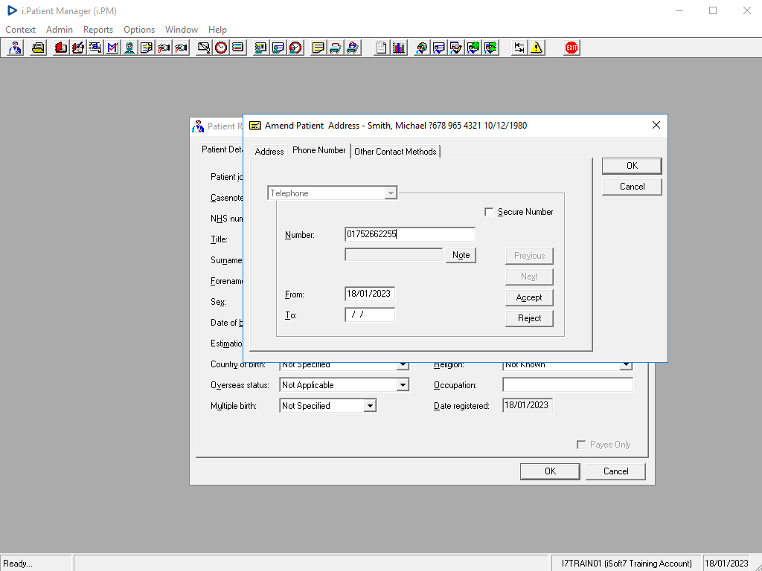The width and height of the screenshot is (762, 571).
Task: Open the Reports menu
Action: 98,30
